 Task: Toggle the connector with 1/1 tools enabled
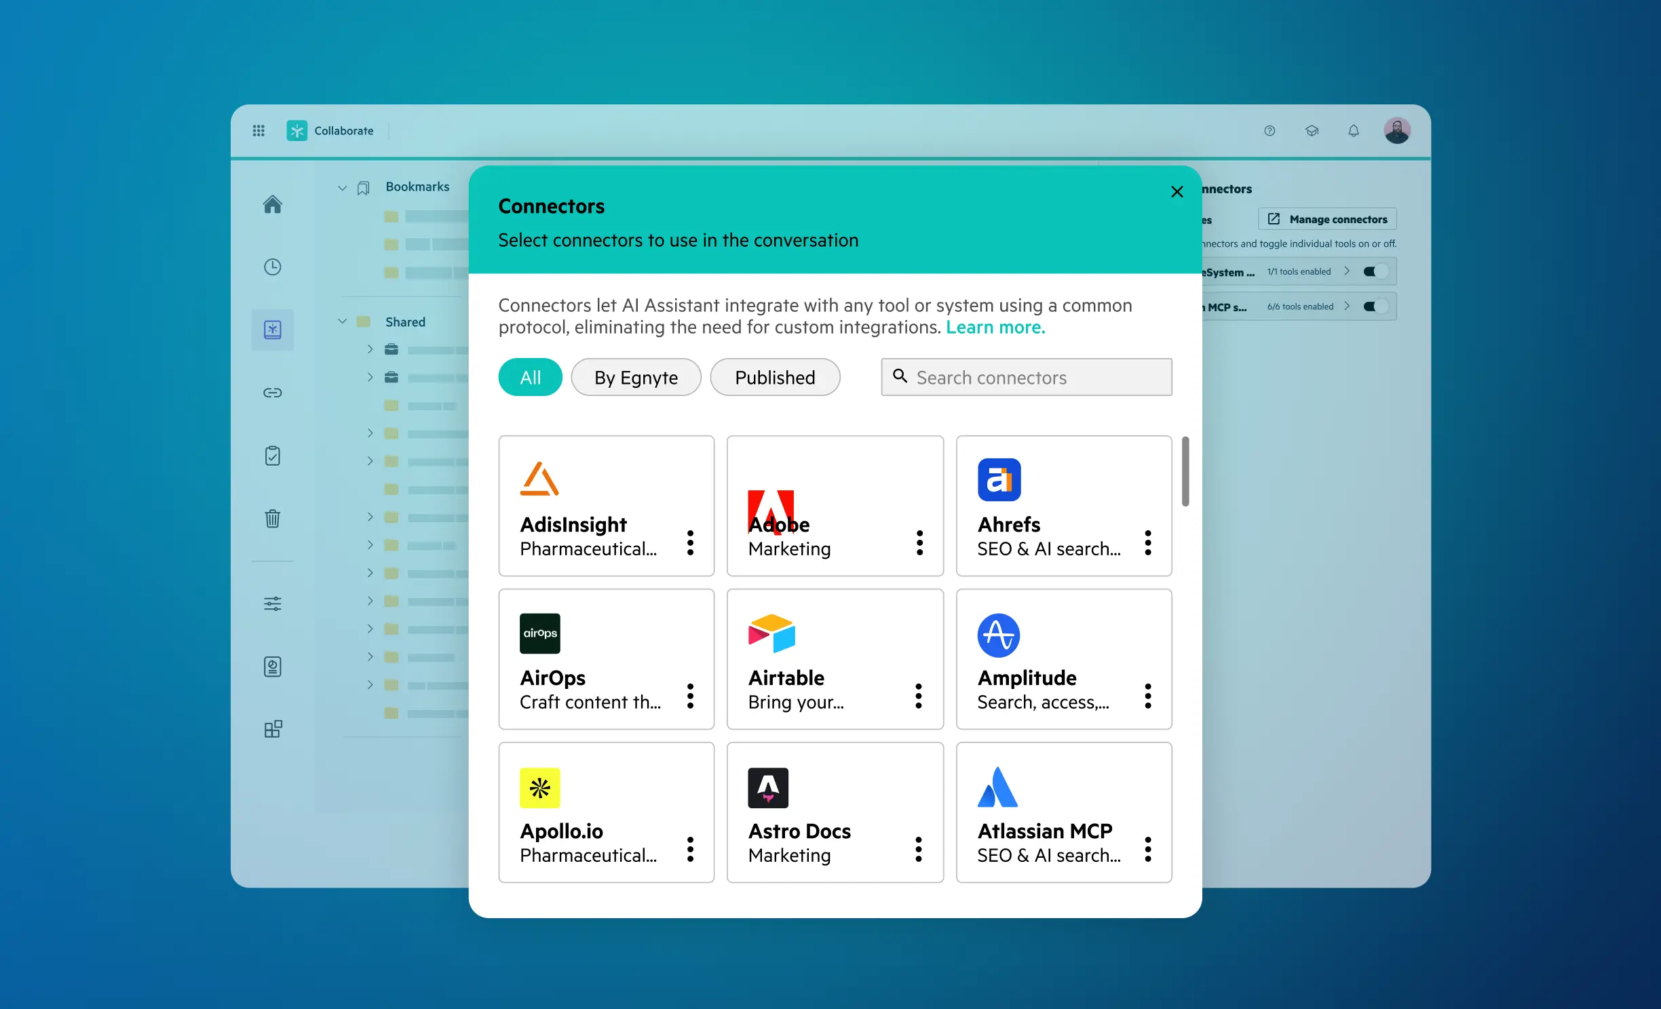(1375, 271)
